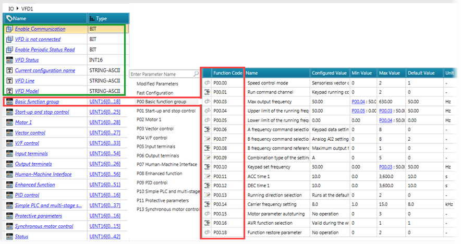Click the text icon beside VFD Model
The height and width of the screenshot is (244, 461).
(9, 91)
